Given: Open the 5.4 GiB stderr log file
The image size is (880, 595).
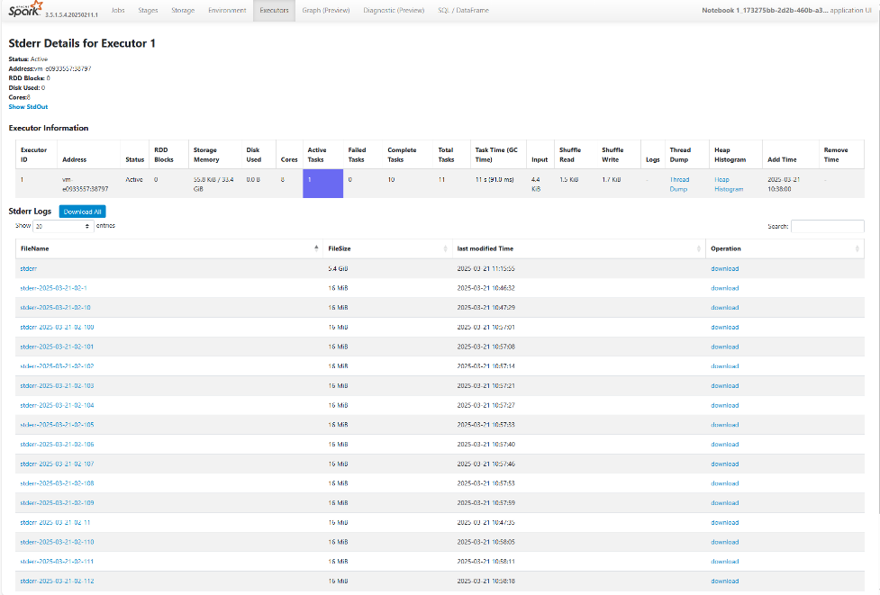Looking at the screenshot, I should [x=29, y=268].
